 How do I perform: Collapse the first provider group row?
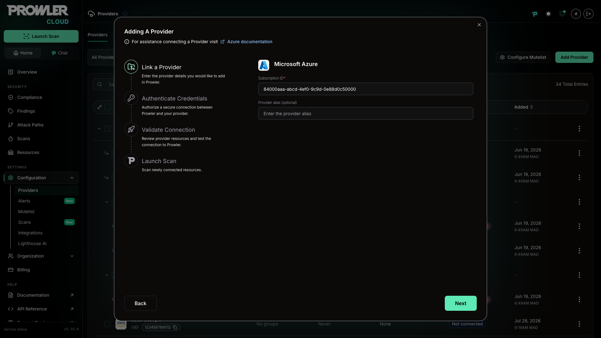99,129
